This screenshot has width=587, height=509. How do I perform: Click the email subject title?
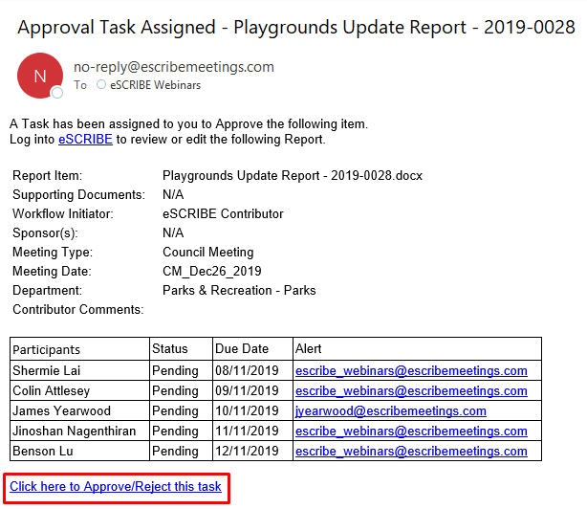(x=296, y=28)
